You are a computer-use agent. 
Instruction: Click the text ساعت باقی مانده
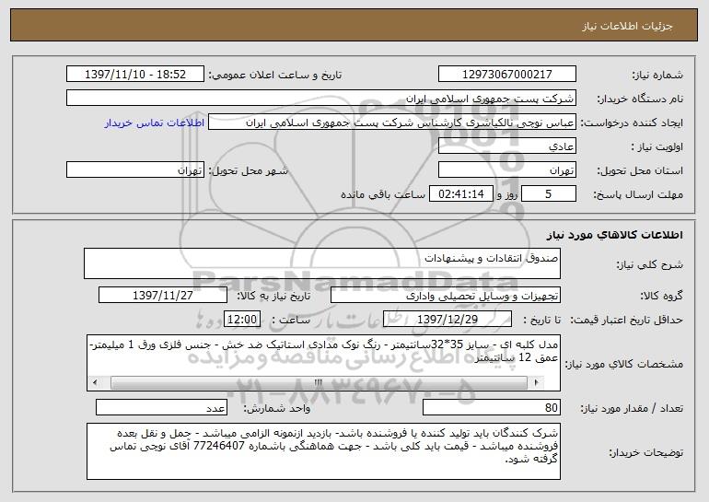pyautogui.click(x=383, y=195)
